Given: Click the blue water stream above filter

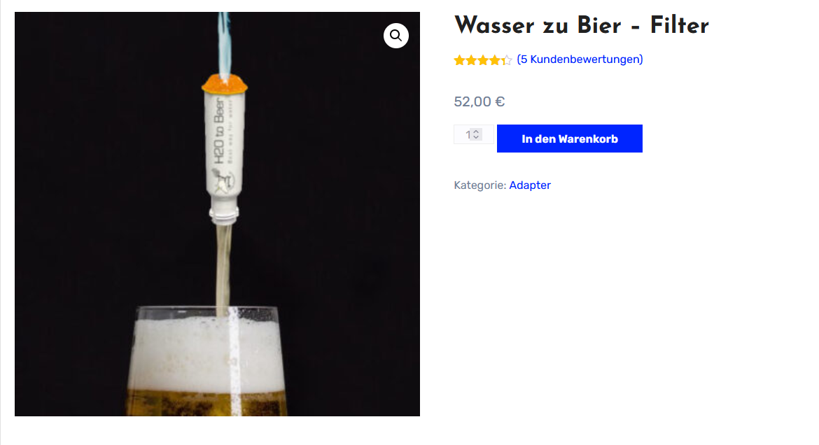Looking at the screenshot, I should pos(225,44).
